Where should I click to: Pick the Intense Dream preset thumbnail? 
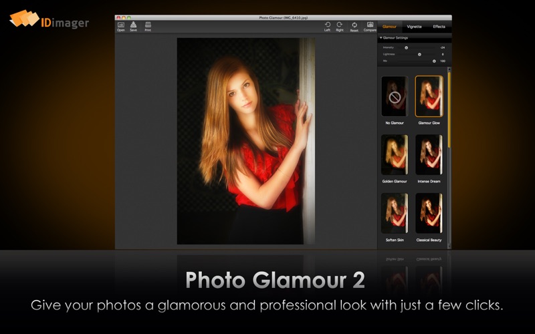[429, 155]
